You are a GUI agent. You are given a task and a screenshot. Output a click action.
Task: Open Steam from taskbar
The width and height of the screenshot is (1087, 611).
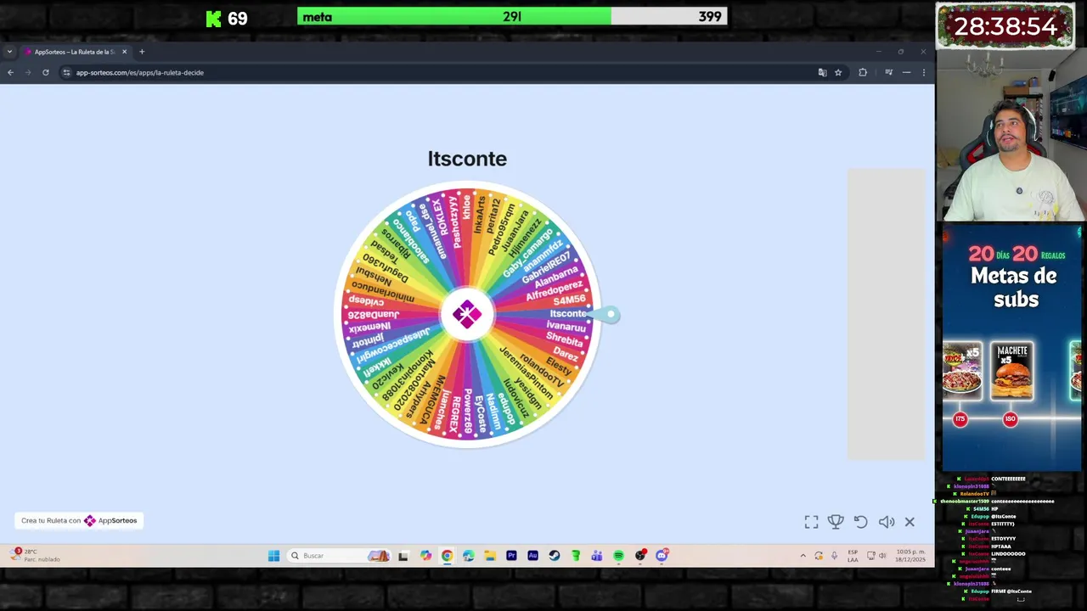pyautogui.click(x=554, y=556)
